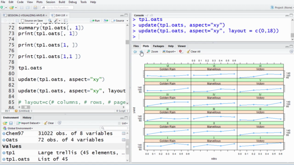Viewport: 294px width, 165px height.
Task: Click the Save All icon in the main toolbar
Action: (x=28, y=7)
